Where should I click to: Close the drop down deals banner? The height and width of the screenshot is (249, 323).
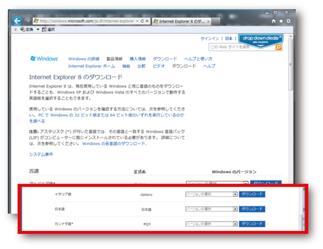280,37
